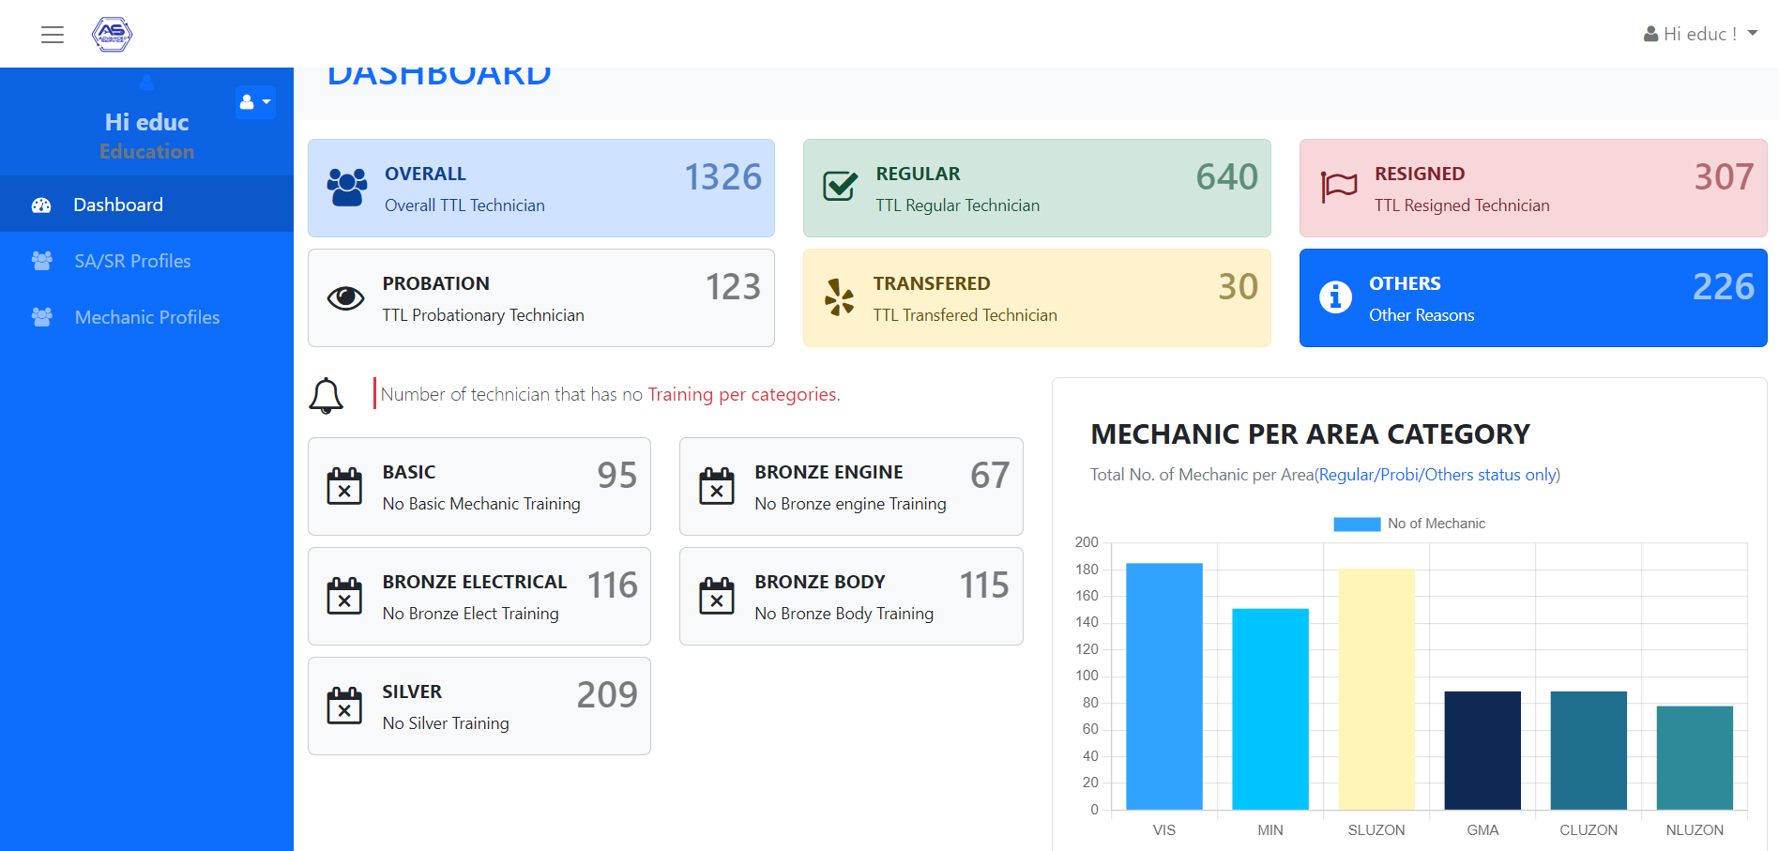Open SA/SR Profiles page

132,261
